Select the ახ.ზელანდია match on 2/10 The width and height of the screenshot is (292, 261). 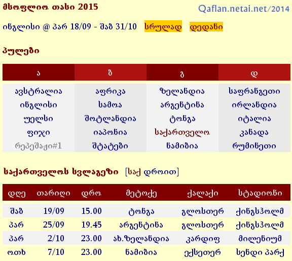click(x=141, y=238)
